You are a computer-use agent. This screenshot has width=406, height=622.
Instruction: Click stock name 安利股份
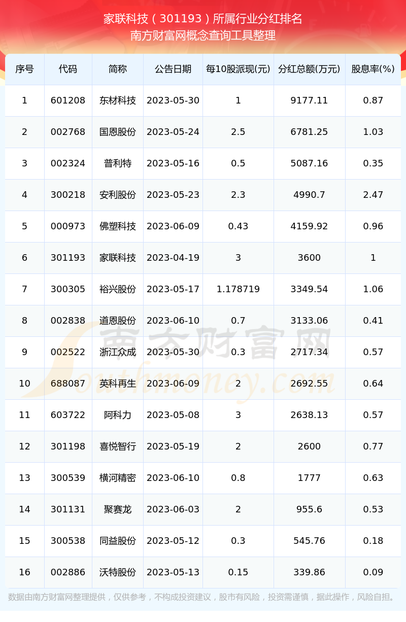[118, 195]
